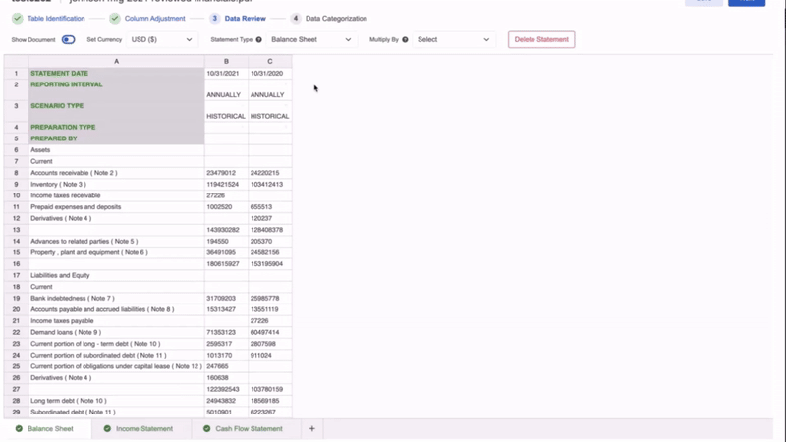Click the Cash Flow Statement tab checkmark icon
786x442 pixels.
[207, 429]
